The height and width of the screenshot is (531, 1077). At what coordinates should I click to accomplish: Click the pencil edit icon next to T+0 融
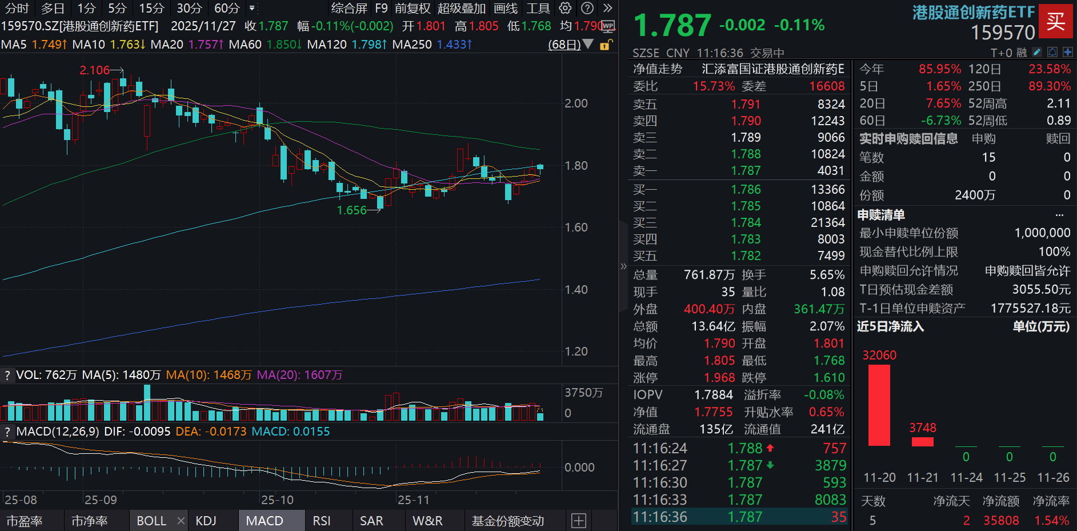tap(1036, 52)
